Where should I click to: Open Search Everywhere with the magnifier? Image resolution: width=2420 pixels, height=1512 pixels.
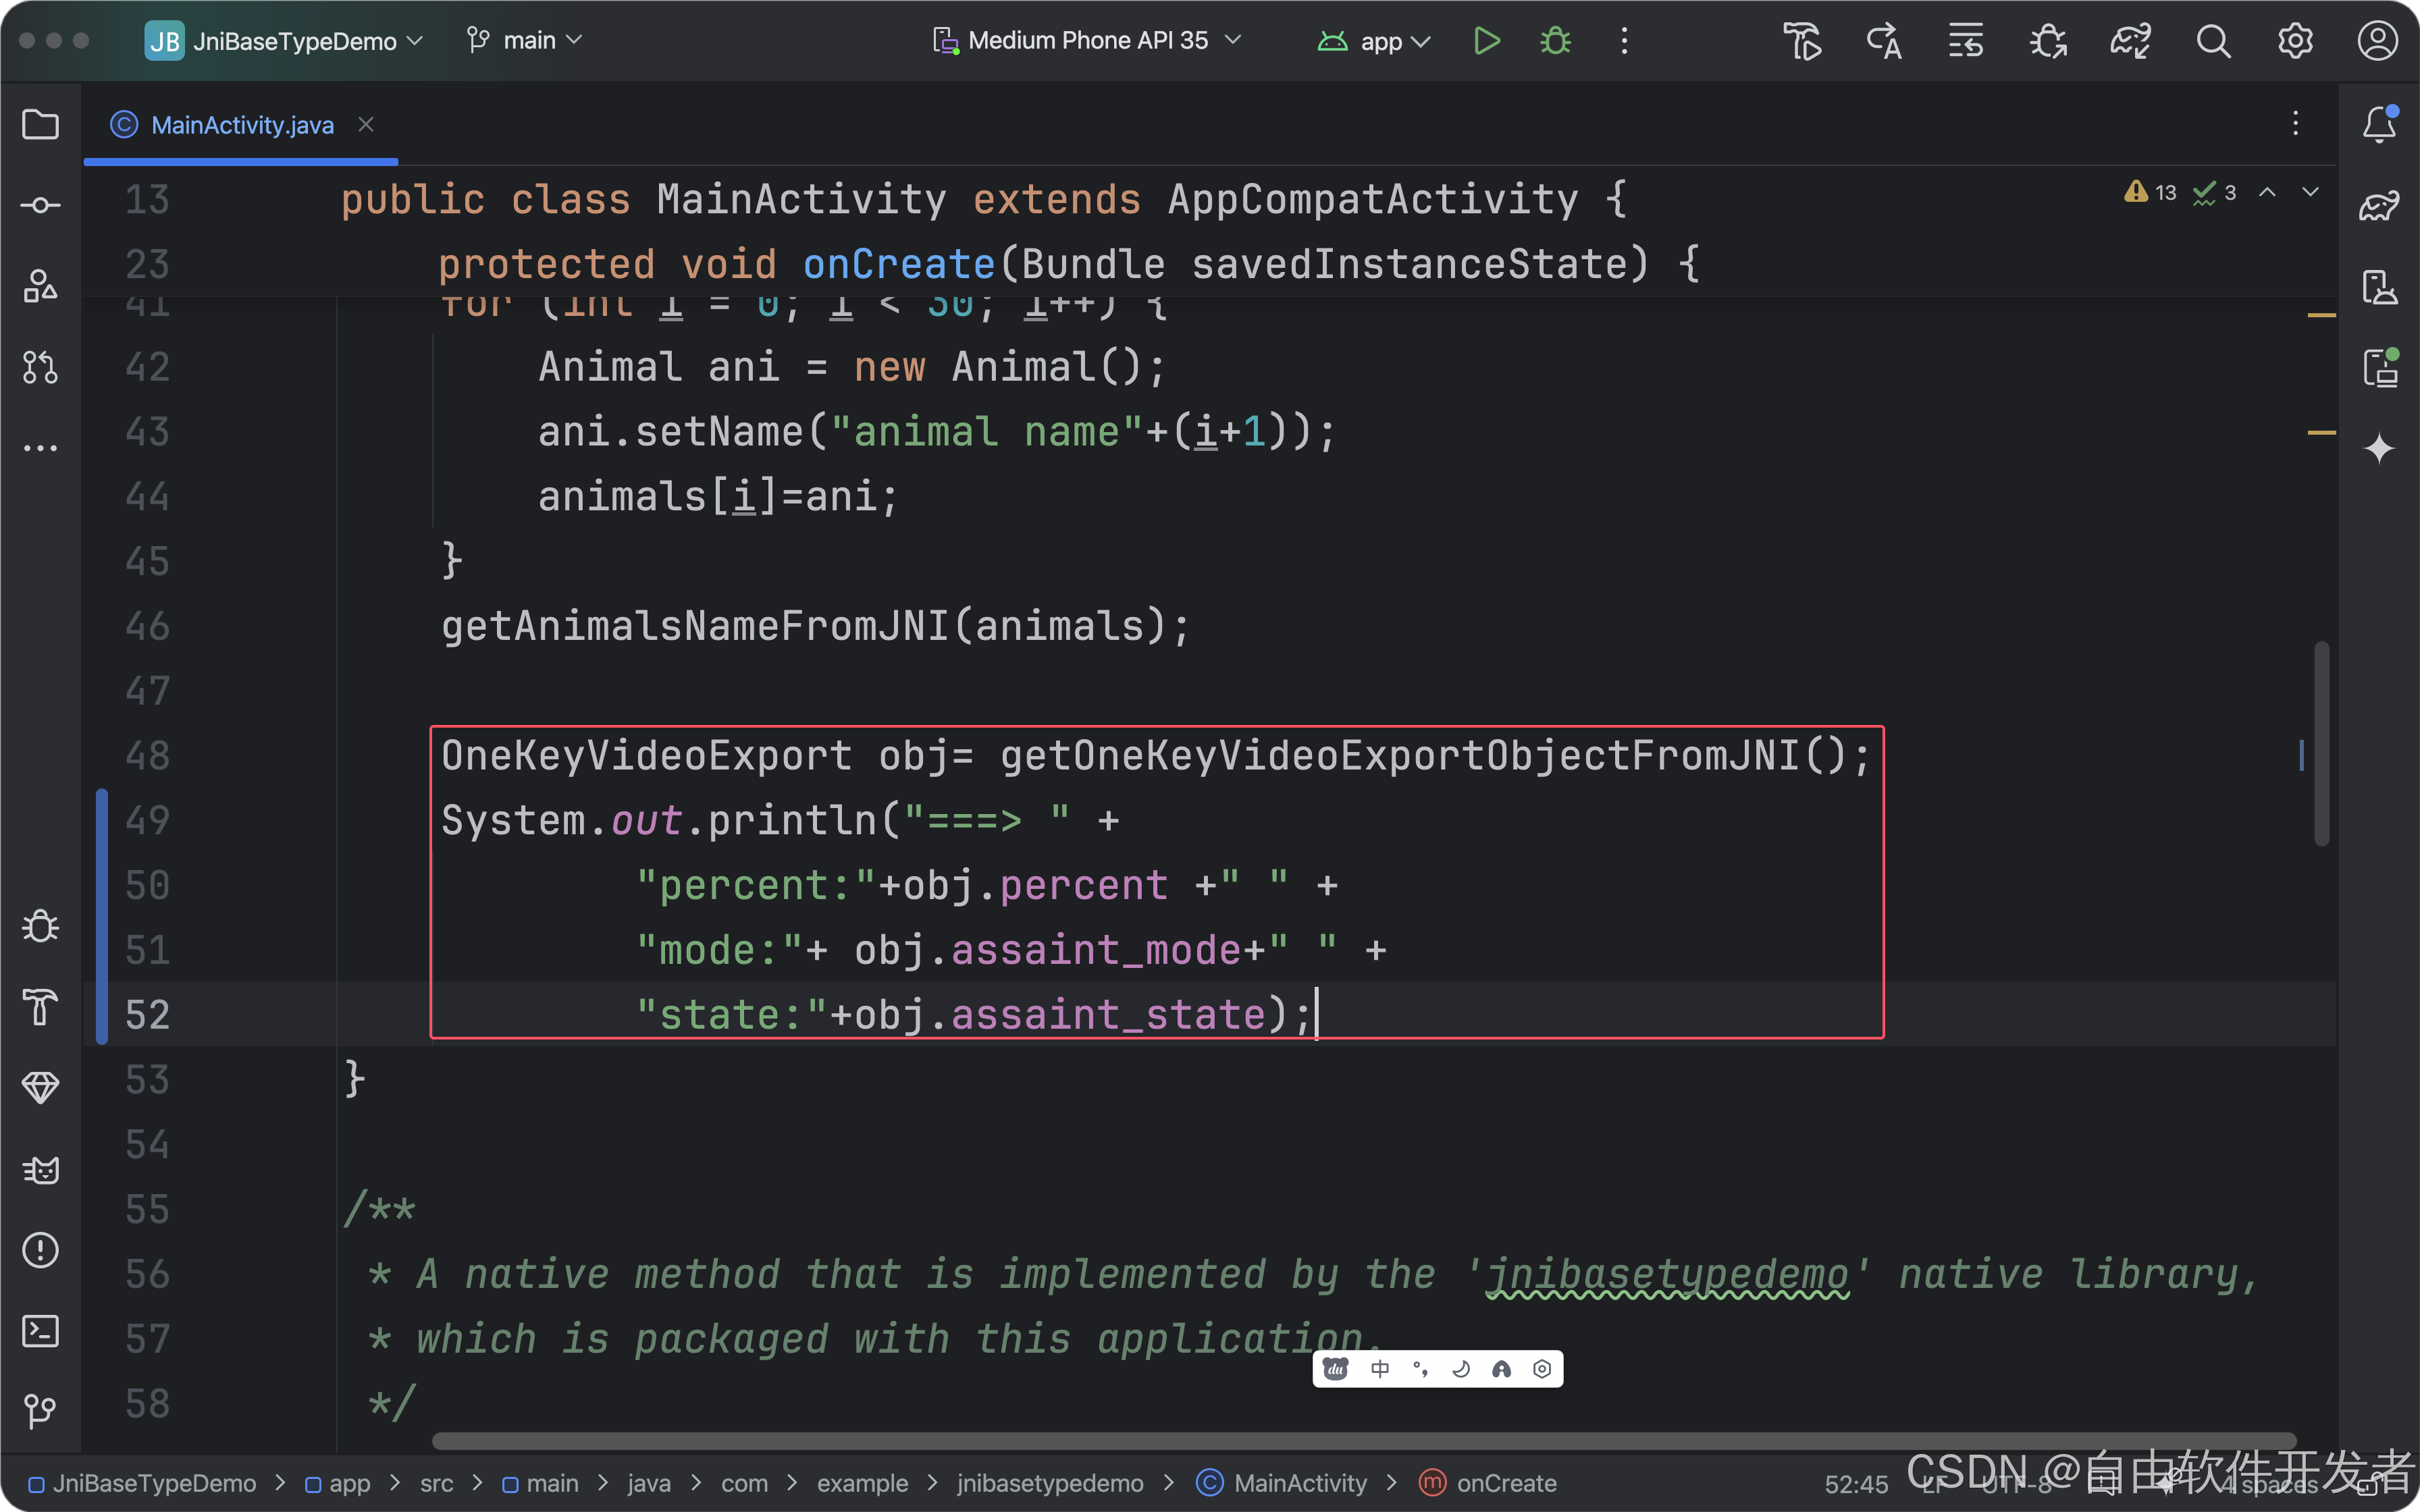point(2213,40)
